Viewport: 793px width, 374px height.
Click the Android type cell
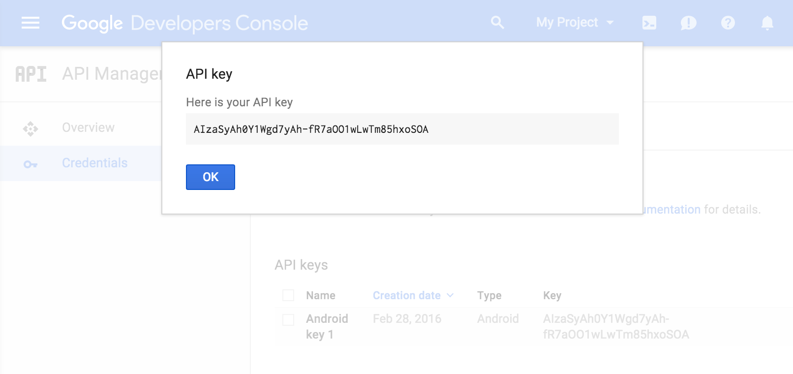pos(498,319)
